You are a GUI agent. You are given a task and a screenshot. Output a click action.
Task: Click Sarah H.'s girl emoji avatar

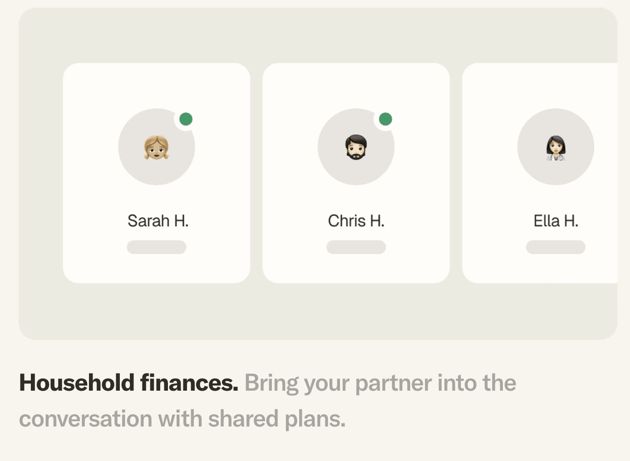(x=157, y=147)
